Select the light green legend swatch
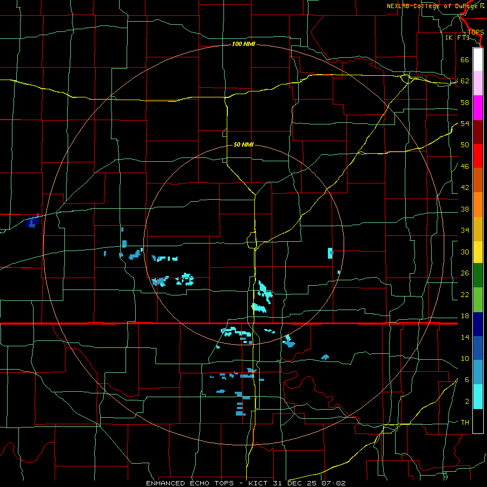 click(x=478, y=300)
